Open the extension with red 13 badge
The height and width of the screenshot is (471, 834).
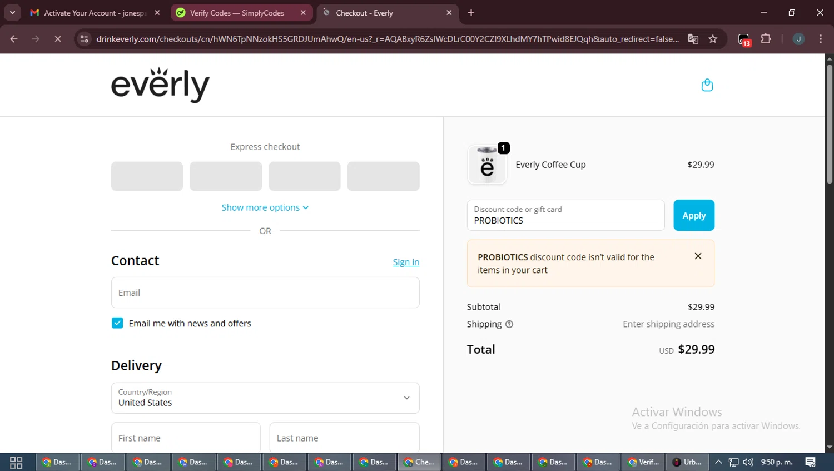click(744, 39)
